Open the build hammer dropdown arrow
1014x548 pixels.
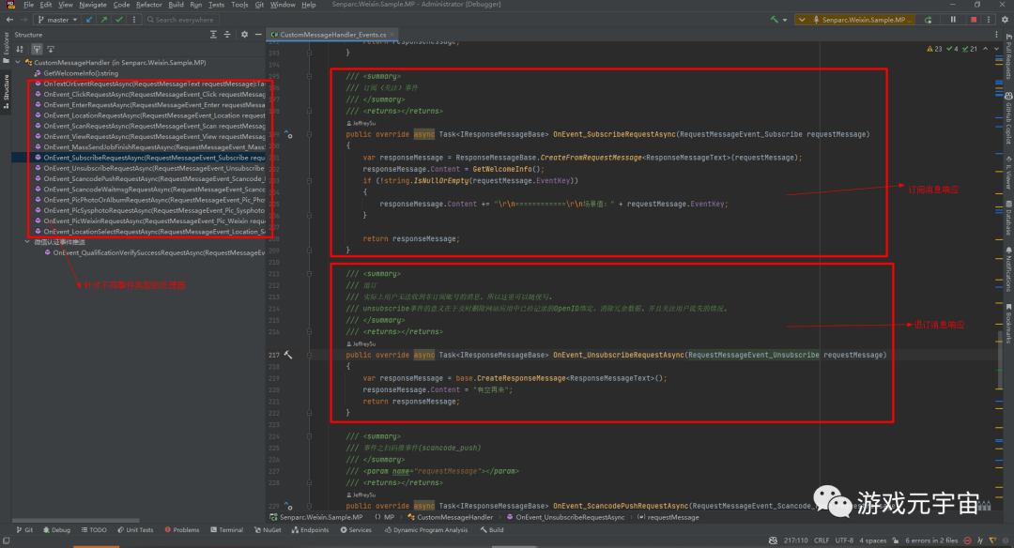click(x=785, y=20)
